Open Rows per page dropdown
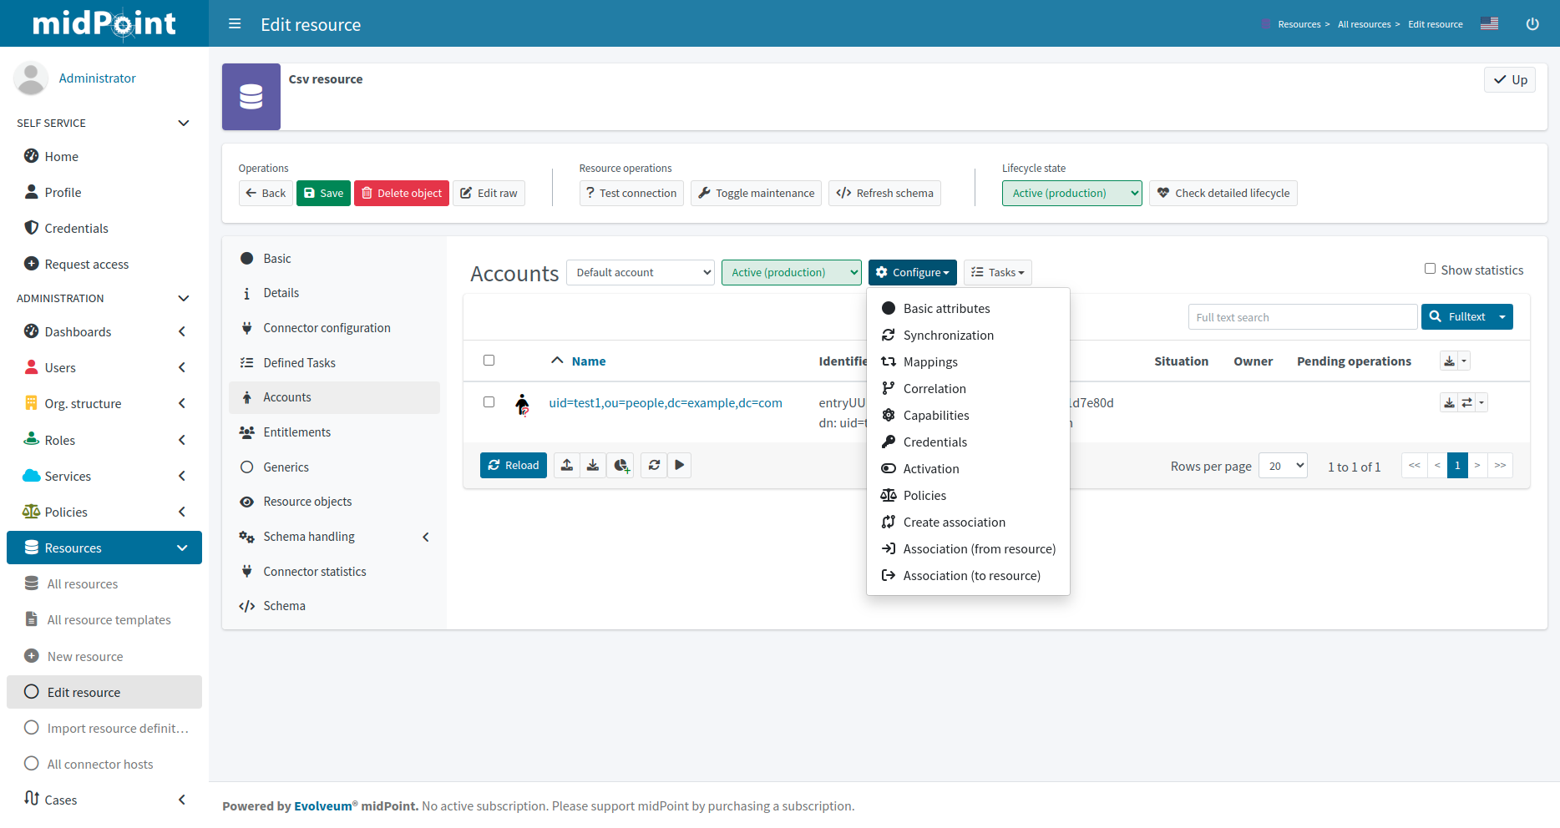Image resolution: width=1560 pixels, height=828 pixels. 1283,466
